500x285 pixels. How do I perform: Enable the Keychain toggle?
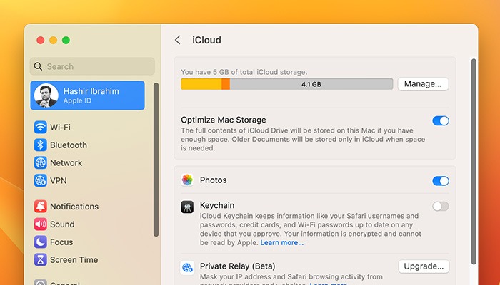[441, 206]
